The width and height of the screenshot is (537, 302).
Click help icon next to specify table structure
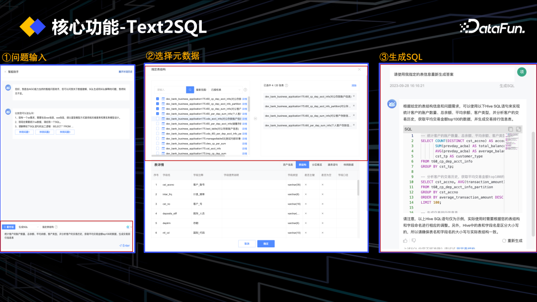tap(57, 227)
